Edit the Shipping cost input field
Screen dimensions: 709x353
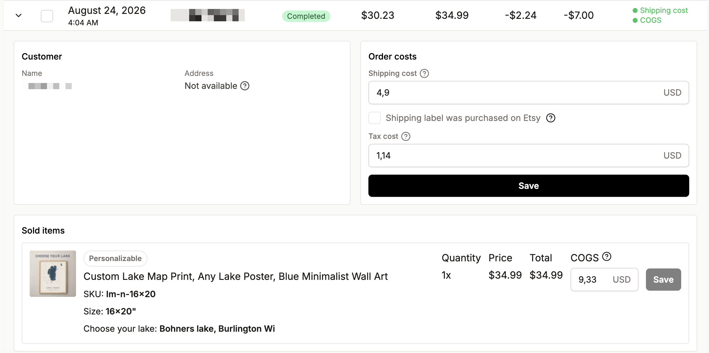coord(529,93)
